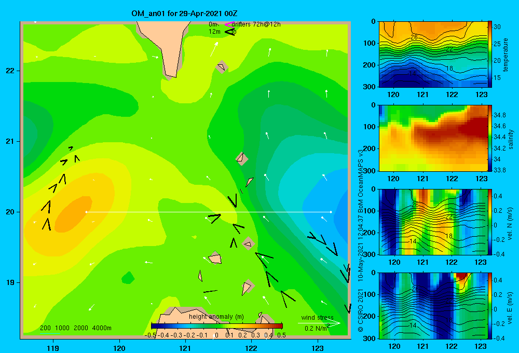Click the "-0.5" tick on height anomaly scale
Viewport: 519px width, 353px height.
[151, 335]
